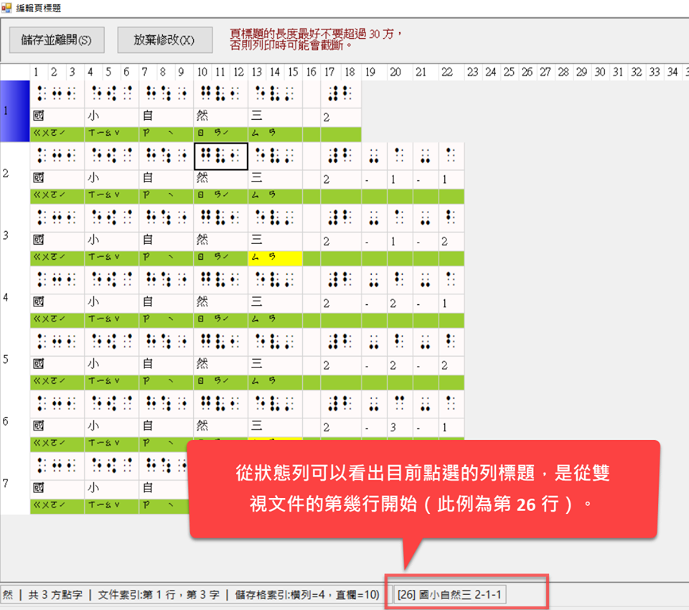Select row header 3
This screenshot has width=689, height=610.
(14, 235)
